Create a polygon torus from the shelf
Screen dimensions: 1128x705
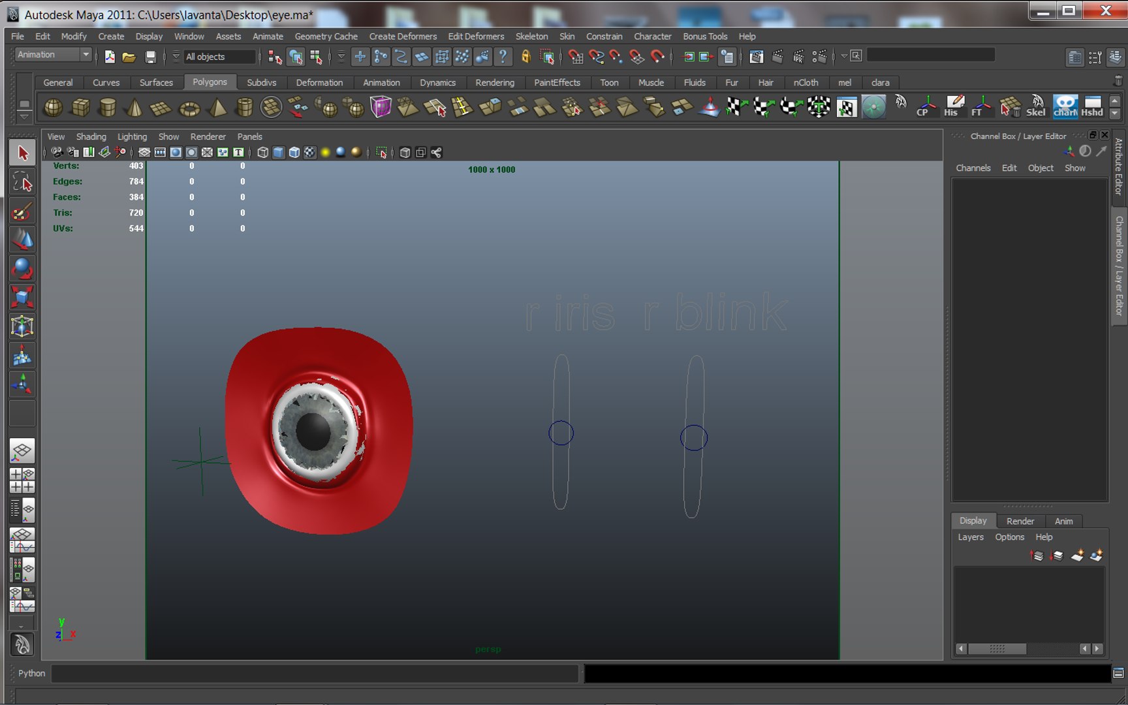[x=189, y=107]
